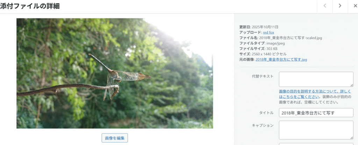This screenshot has width=358, height=145.
Task: Go to previous attachment with left chevron
Action: [325, 6]
